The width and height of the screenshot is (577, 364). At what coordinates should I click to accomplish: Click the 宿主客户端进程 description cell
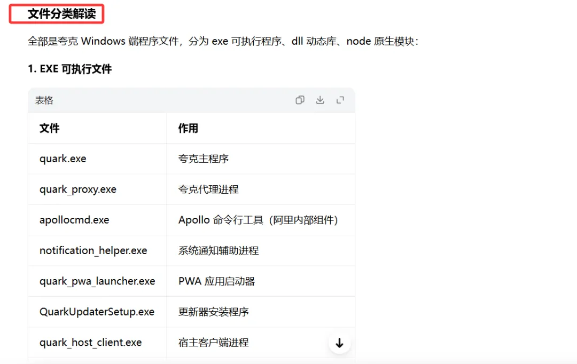coord(261,342)
